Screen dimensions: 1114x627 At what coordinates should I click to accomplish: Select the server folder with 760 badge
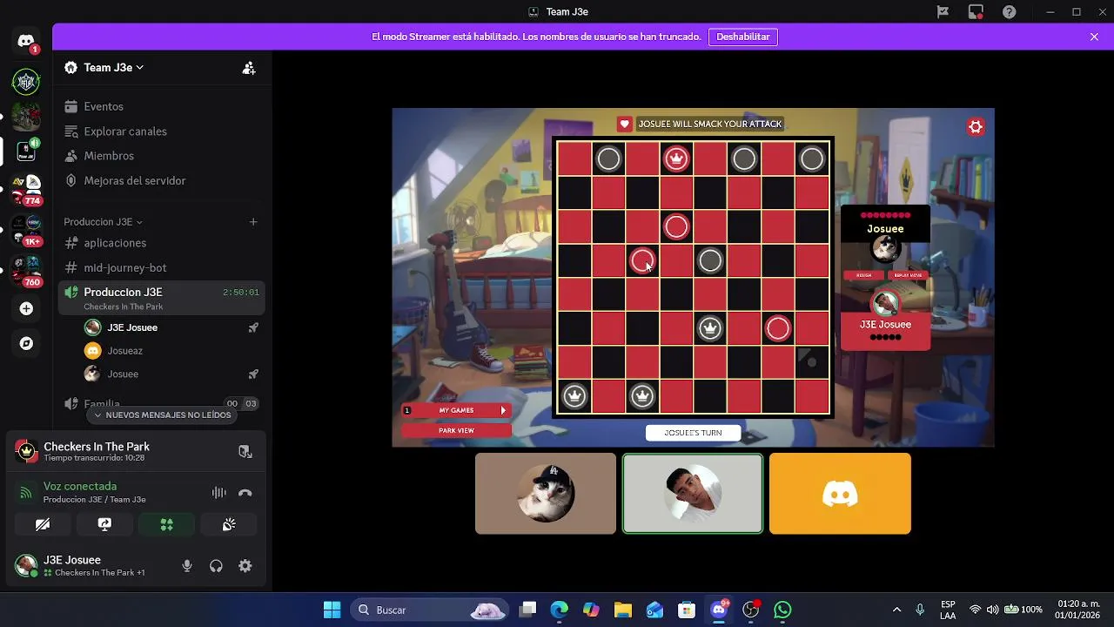[x=26, y=269]
